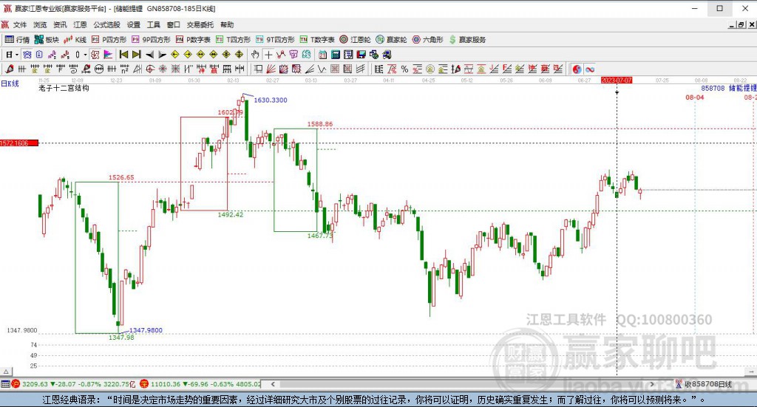Click the black right arrow step icon

pyautogui.click(x=162, y=55)
